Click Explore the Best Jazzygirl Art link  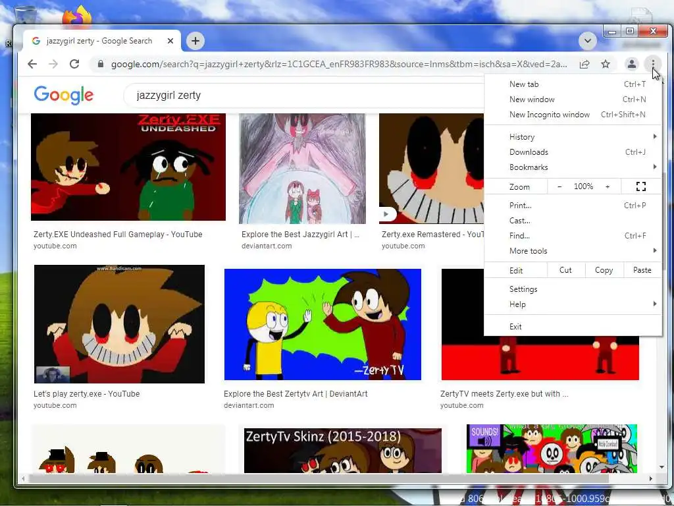(x=300, y=234)
